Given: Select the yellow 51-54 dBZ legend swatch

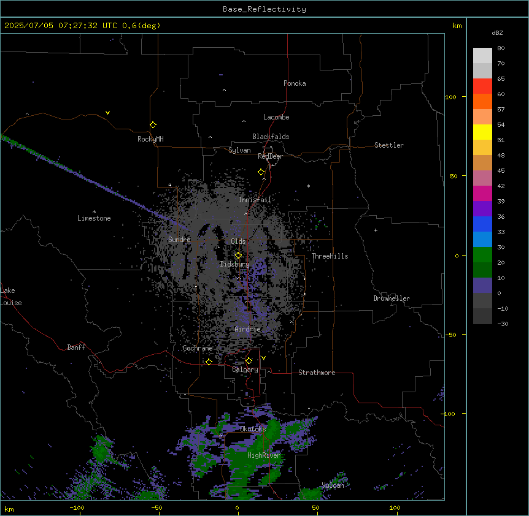Looking at the screenshot, I should [x=482, y=132].
